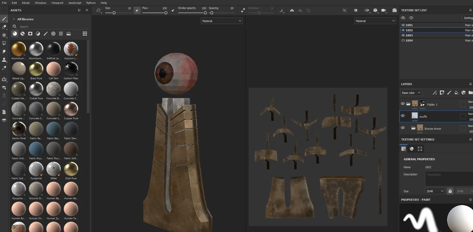This screenshot has height=232, width=473.
Task: Hide the Bronze Armor folder
Action: click(403, 128)
